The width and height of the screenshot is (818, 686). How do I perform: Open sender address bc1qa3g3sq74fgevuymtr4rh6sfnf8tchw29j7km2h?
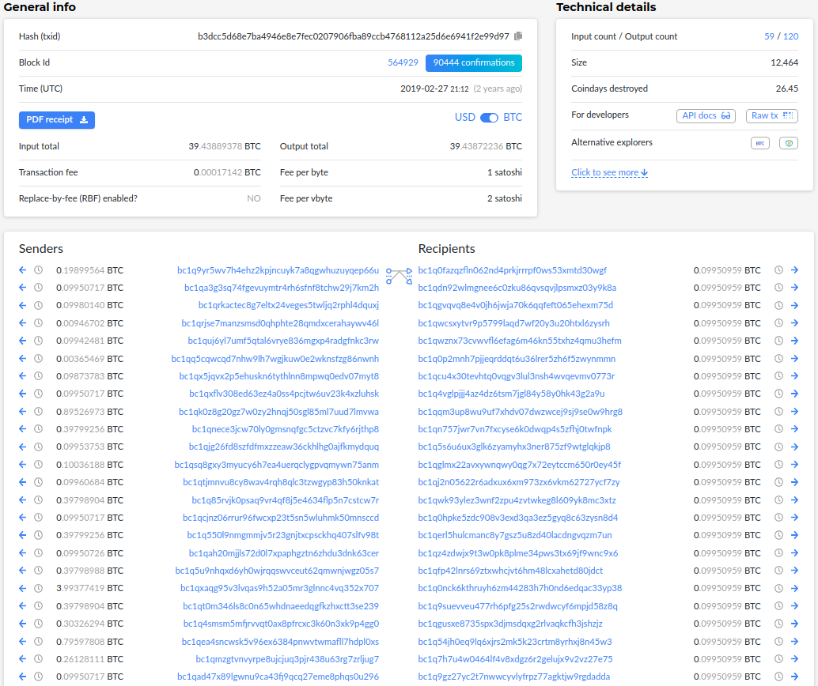[282, 287]
